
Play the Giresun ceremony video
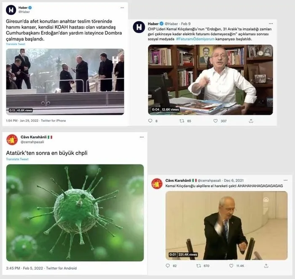click(x=65, y=82)
